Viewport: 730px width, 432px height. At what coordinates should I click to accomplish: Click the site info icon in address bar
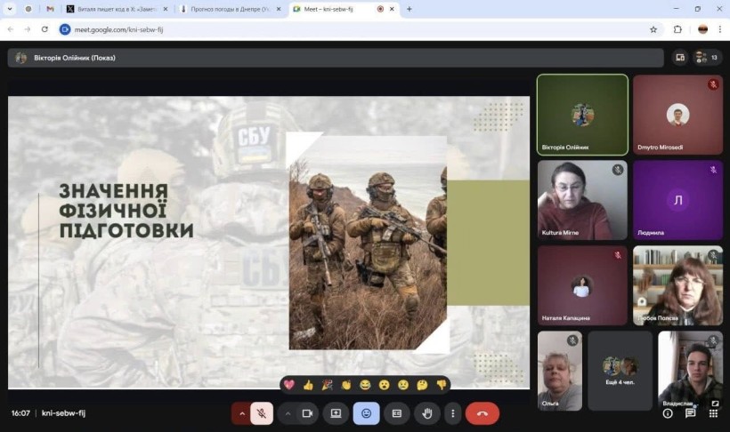(65, 29)
